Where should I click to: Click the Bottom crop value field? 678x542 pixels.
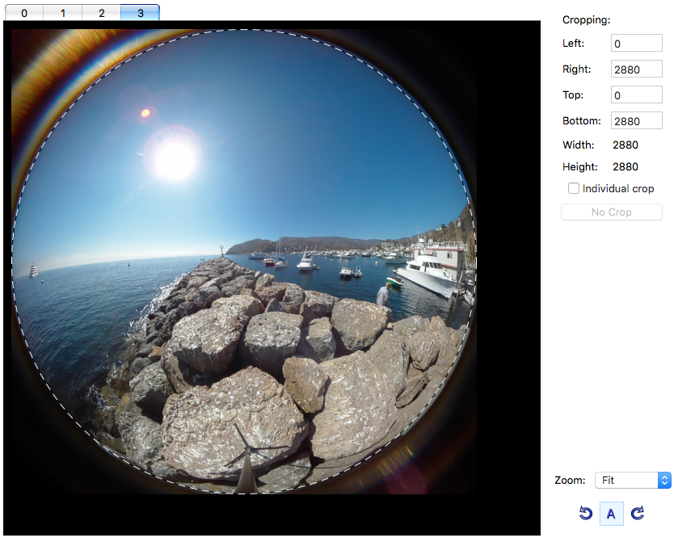[636, 121]
